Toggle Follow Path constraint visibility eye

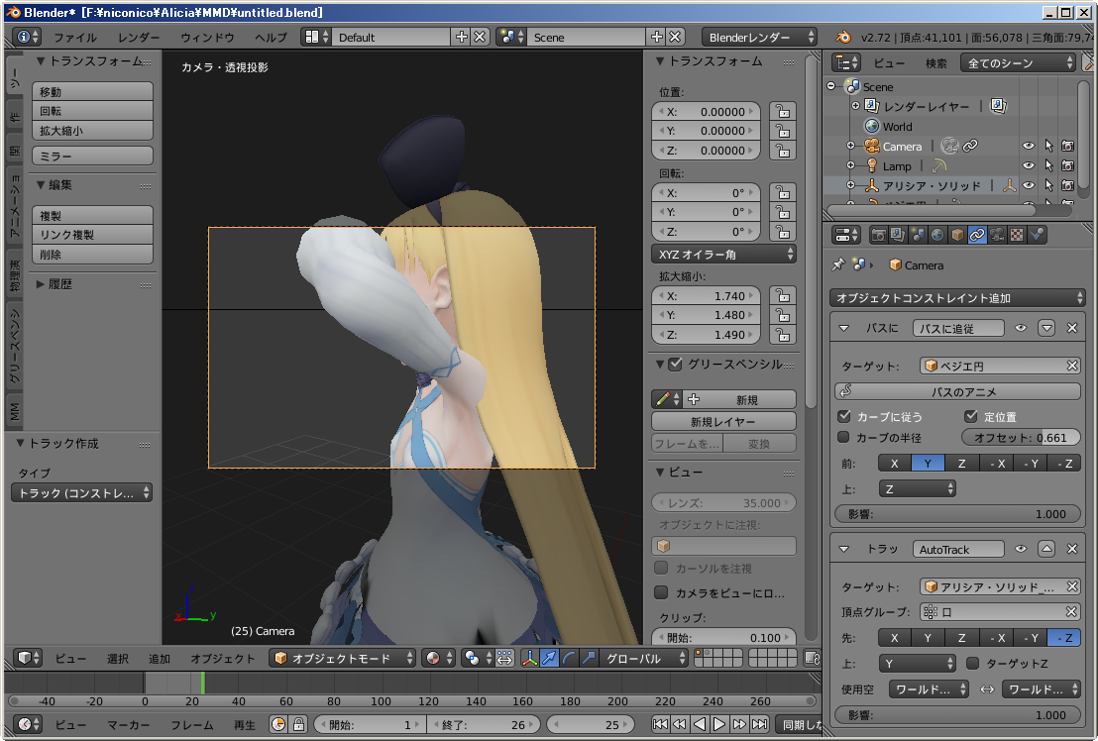(x=1021, y=328)
